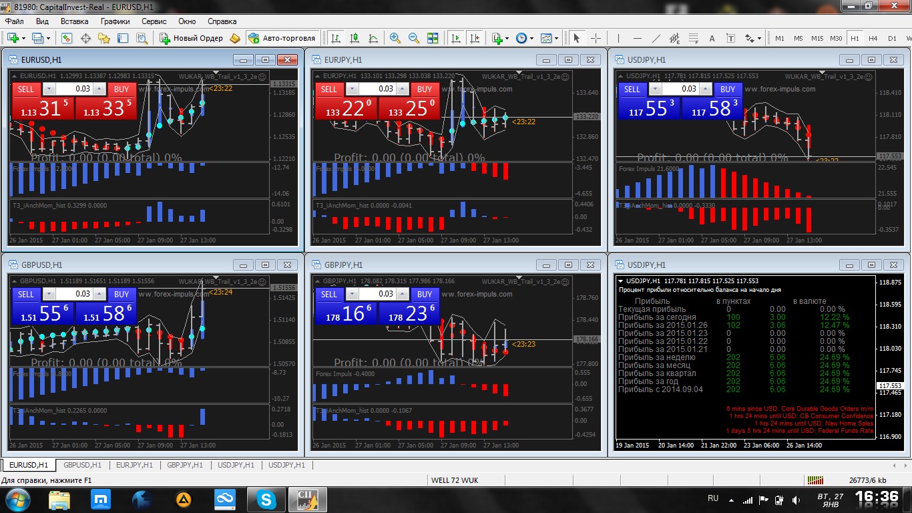This screenshot has height=513, width=912.
Task: Tile chart windows with the grid icon
Action: [x=433, y=38]
